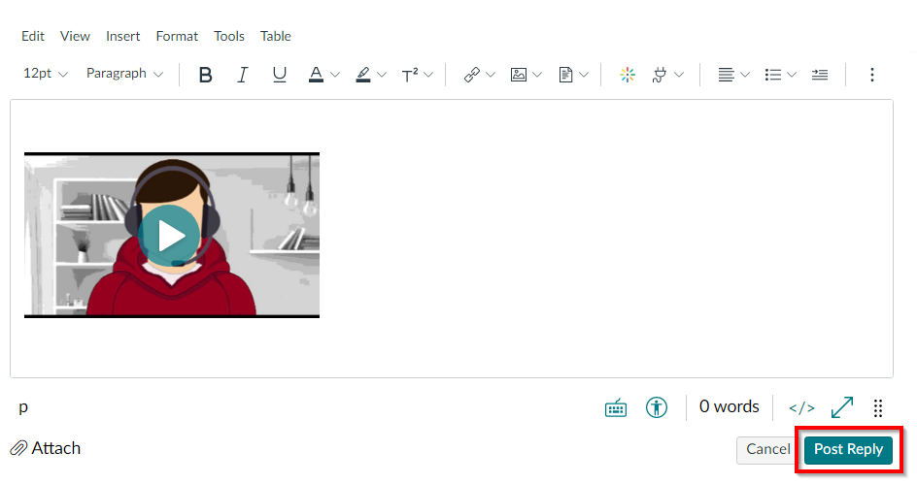Insert a document via document icon
917x484 pixels.
[565, 75]
